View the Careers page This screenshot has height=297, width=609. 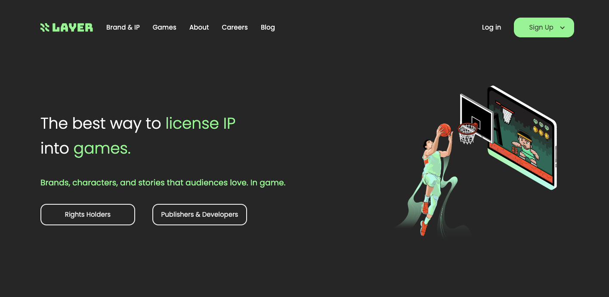(235, 27)
